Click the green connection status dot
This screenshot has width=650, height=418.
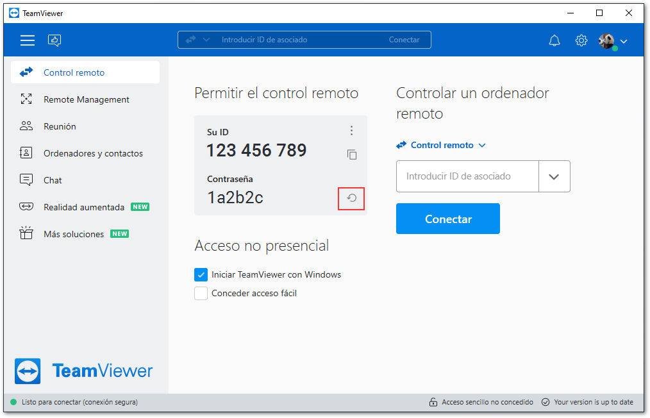13,402
